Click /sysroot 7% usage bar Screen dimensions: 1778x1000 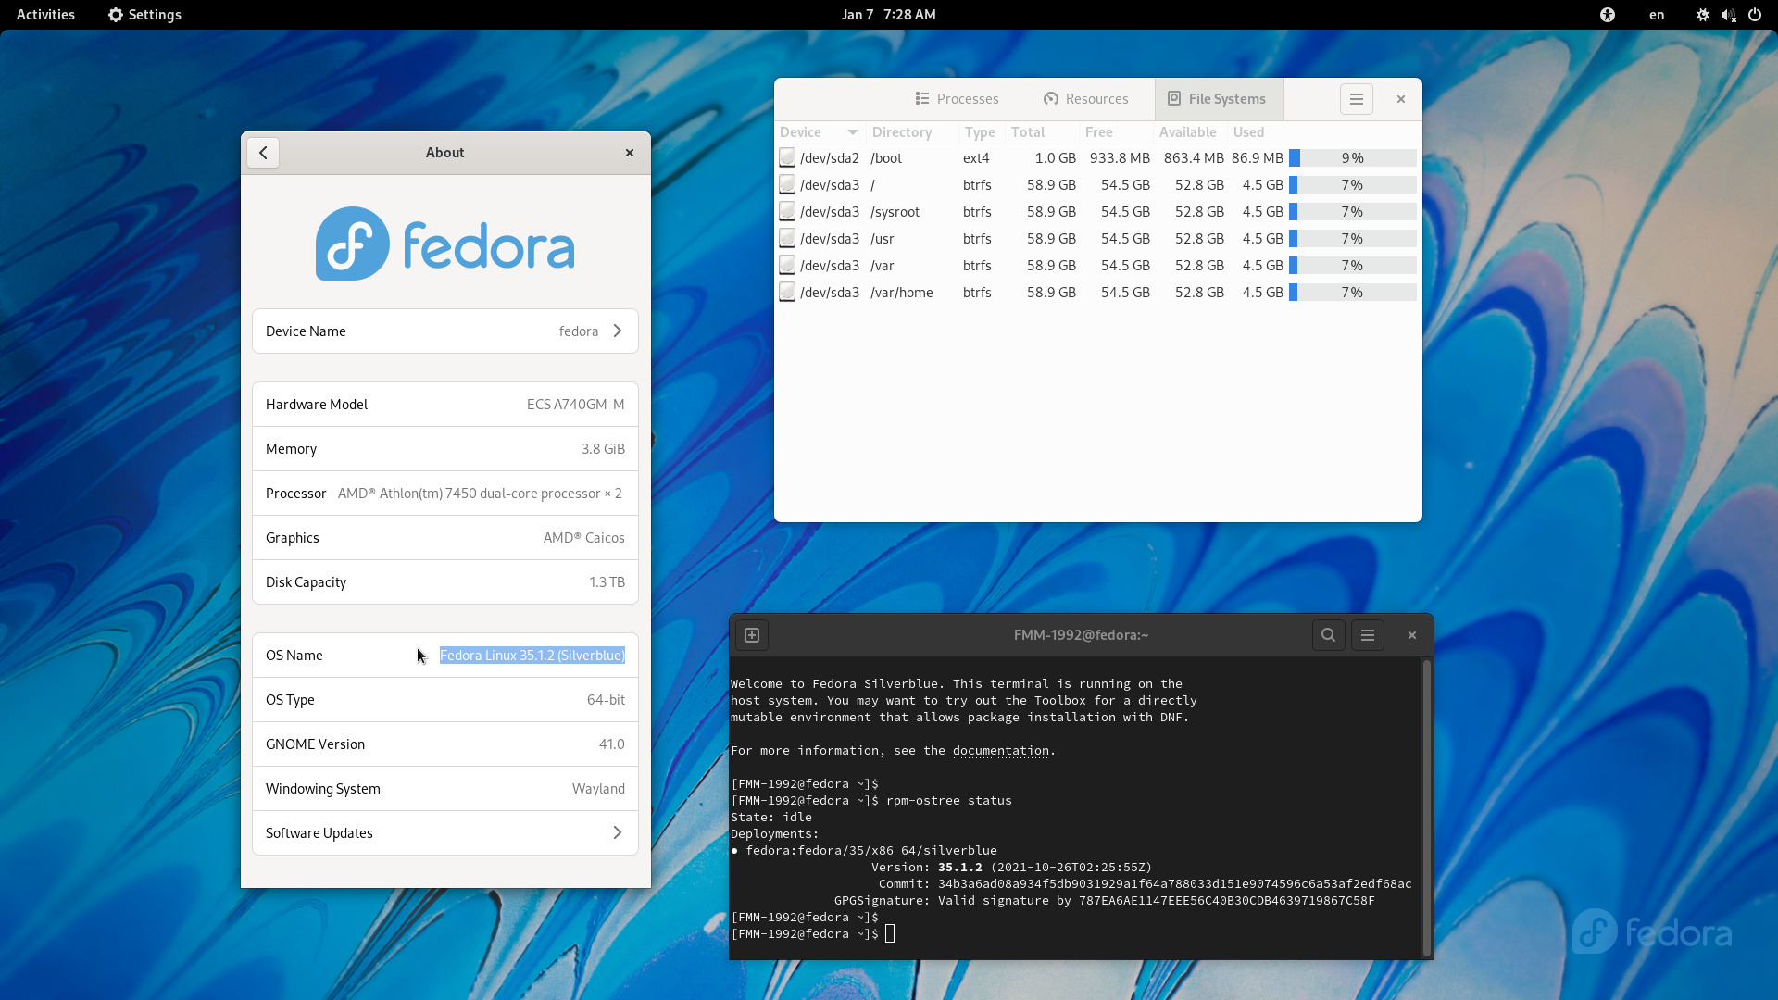(x=1353, y=212)
